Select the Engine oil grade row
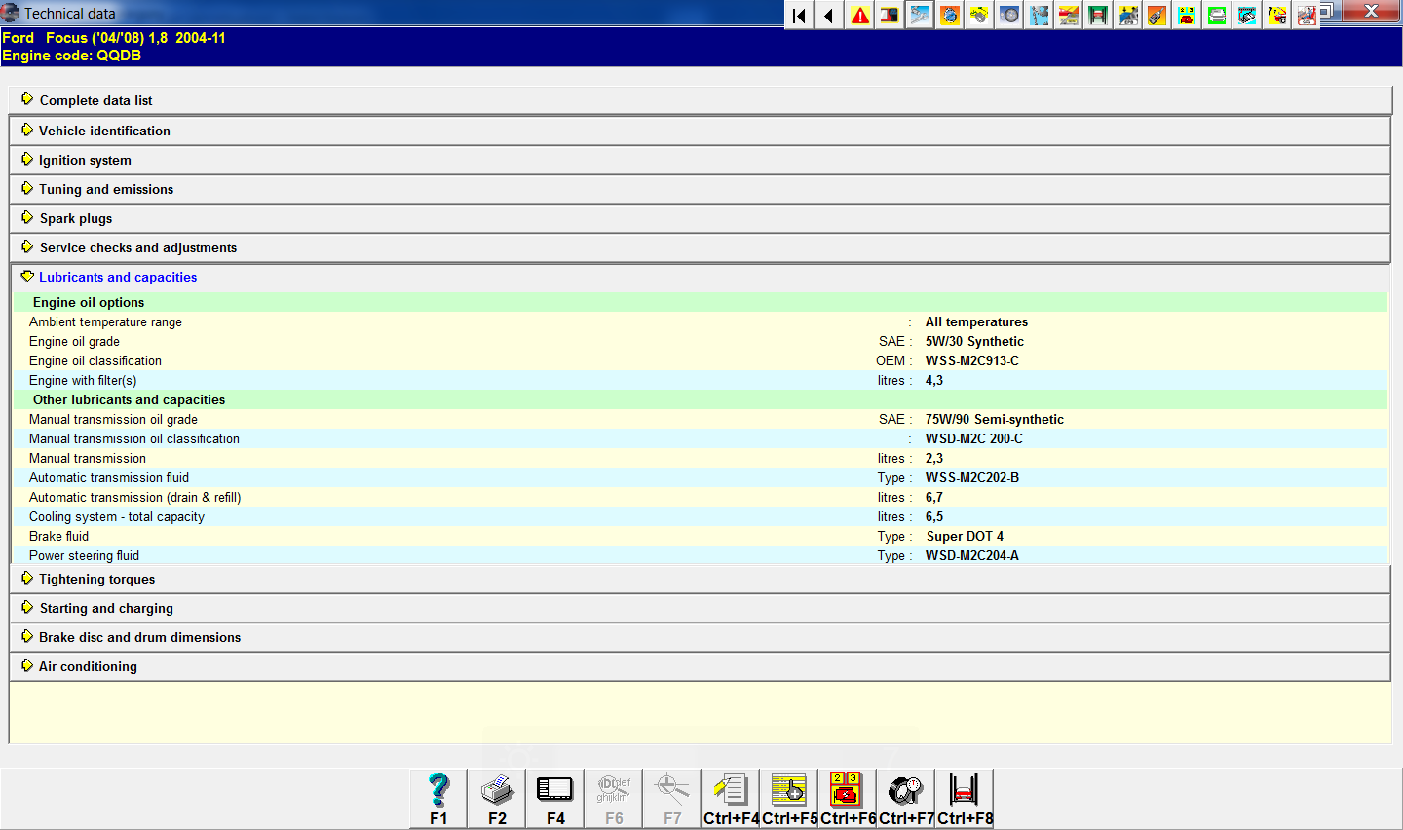1403x830 pixels. [75, 341]
